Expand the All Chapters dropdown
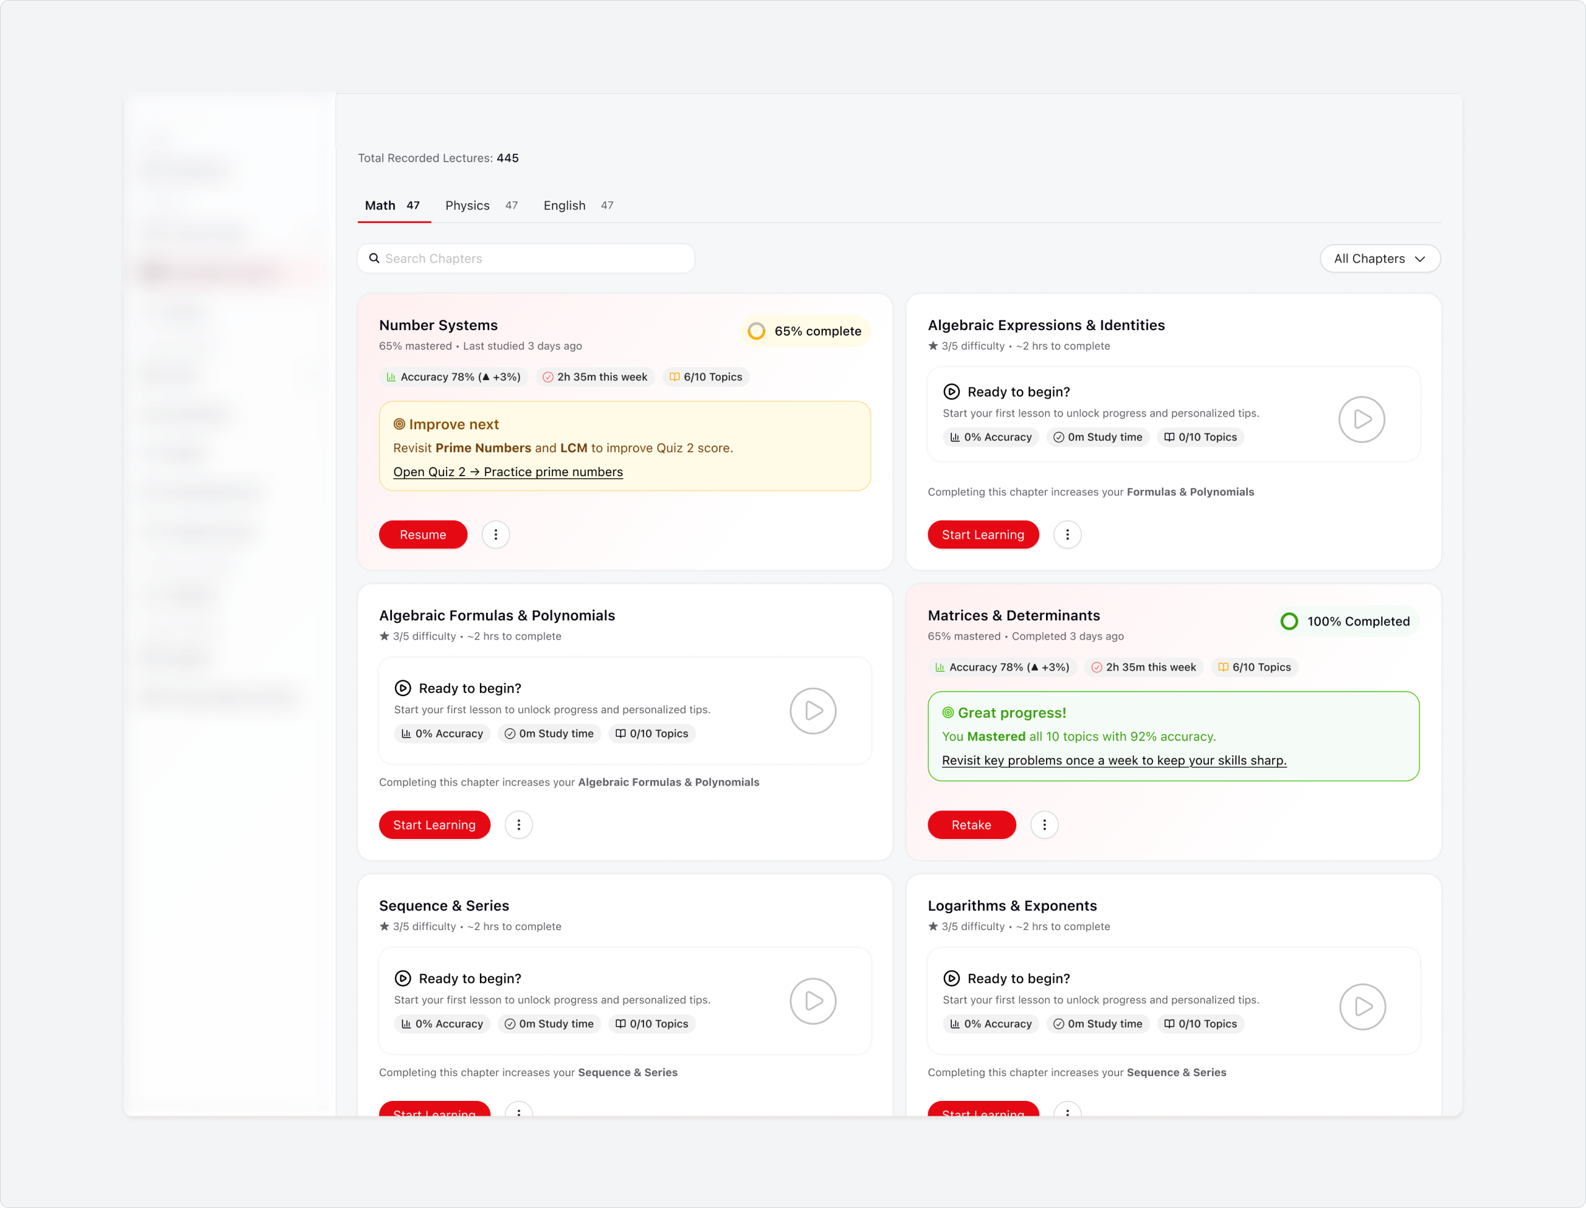This screenshot has height=1208, width=1586. (1379, 258)
